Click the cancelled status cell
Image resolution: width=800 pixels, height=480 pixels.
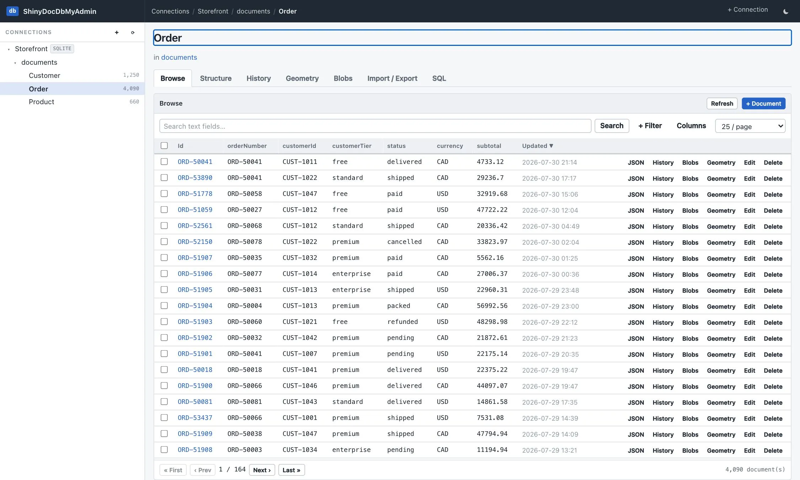[404, 242]
